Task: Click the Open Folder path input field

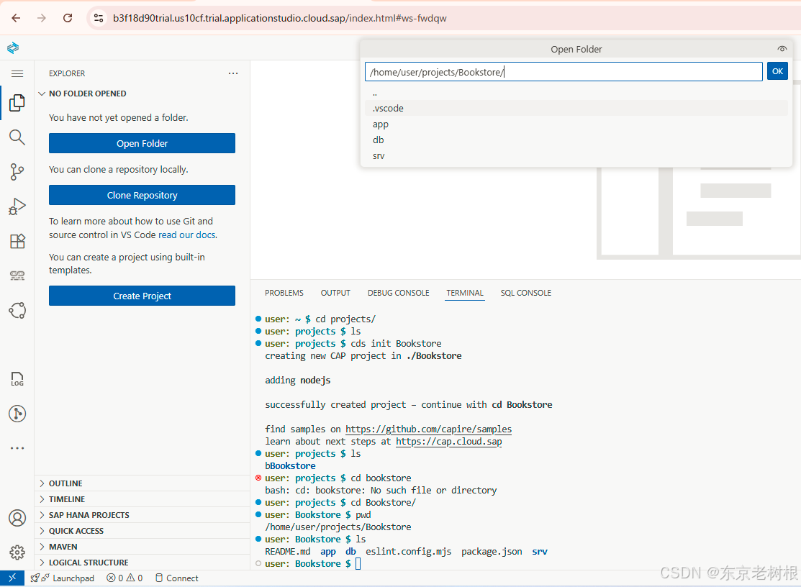Action: click(x=564, y=72)
